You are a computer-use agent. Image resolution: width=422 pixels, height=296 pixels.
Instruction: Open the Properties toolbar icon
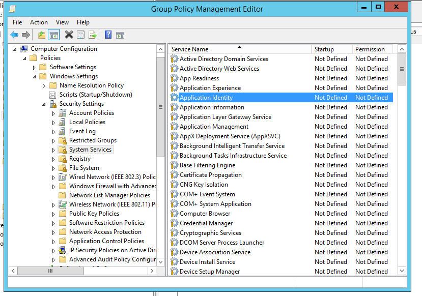pyautogui.click(x=81, y=35)
